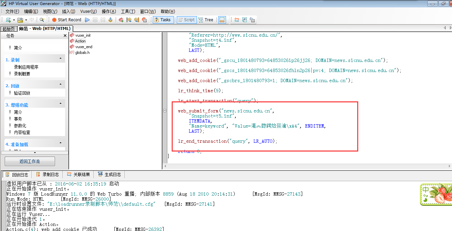Click the Start Transaction clock icon
The width and height of the screenshot is (452, 231).
129,20
